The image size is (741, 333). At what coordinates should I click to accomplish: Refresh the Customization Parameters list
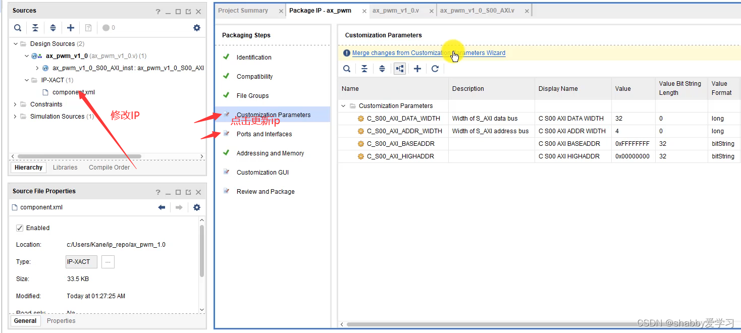pyautogui.click(x=435, y=69)
